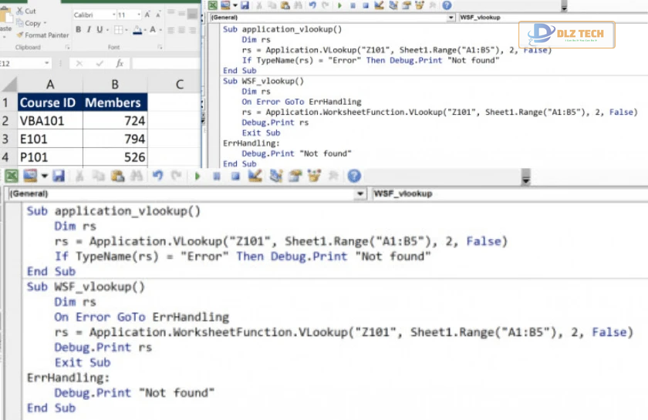Click View Microsoft Excel icon in upper VBA toolbar

(212, 5)
